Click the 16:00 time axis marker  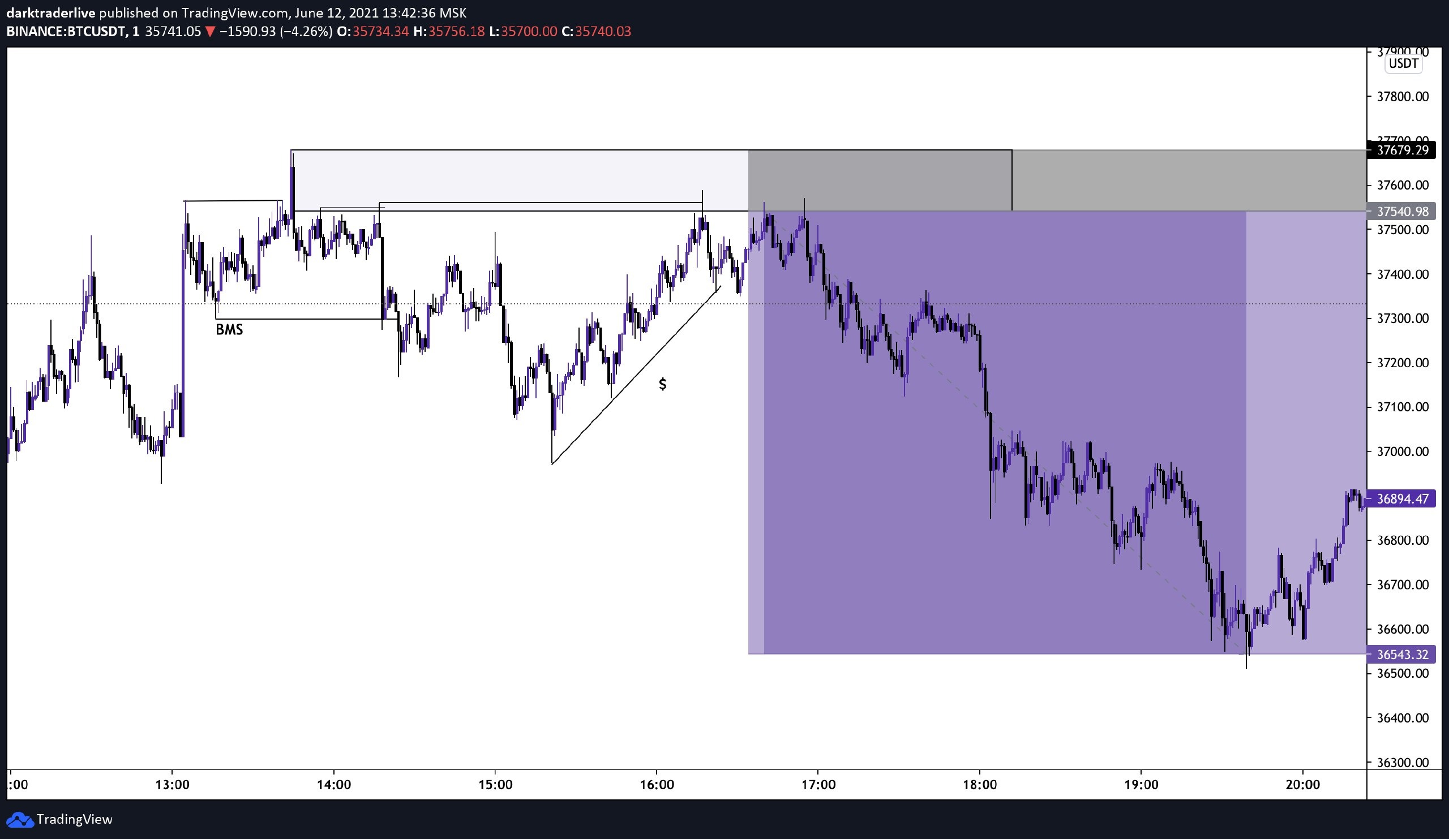(657, 785)
